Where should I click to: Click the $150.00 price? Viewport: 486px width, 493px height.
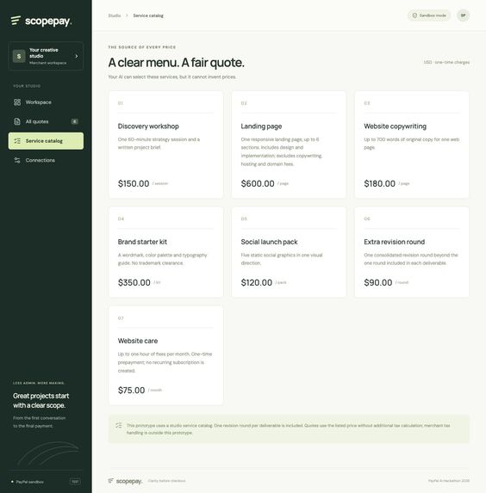click(x=134, y=183)
